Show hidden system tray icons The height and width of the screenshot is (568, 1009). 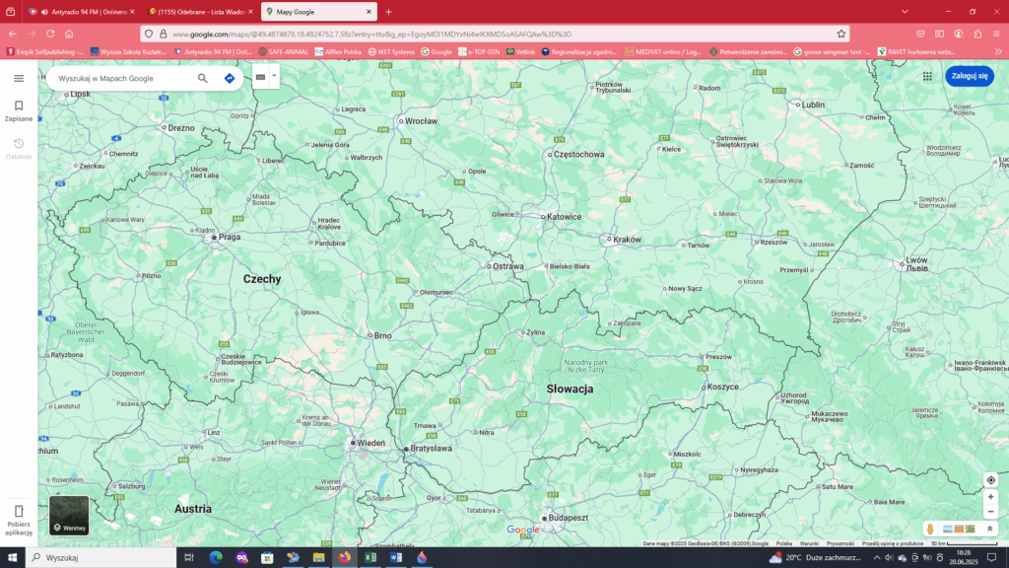[876, 558]
